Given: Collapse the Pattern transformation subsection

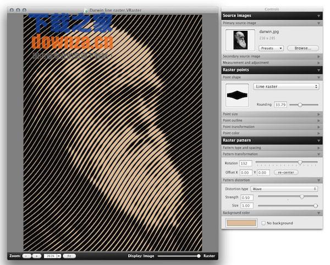Looking at the screenshot, I should coord(318,154).
